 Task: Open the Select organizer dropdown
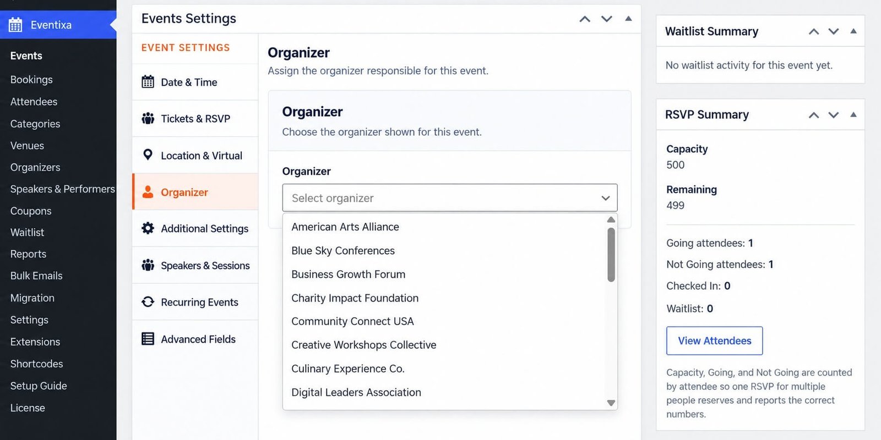tap(450, 197)
